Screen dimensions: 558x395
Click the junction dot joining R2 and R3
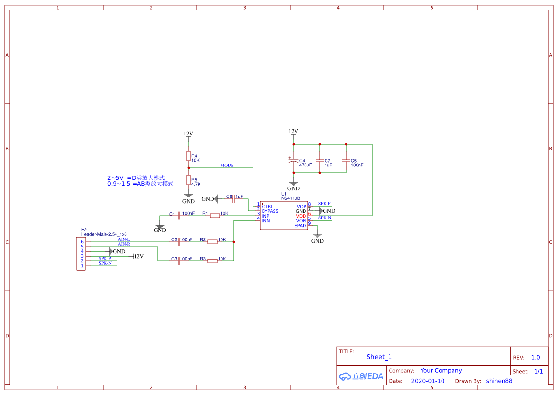coord(234,242)
